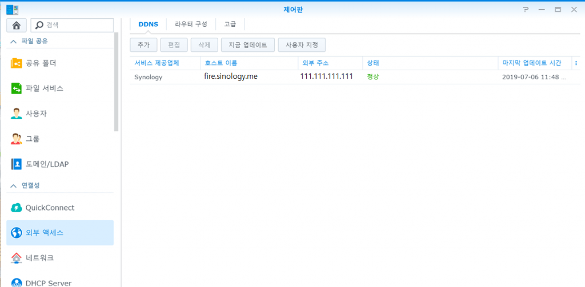The width and height of the screenshot is (585, 287).
Task: Click the 정상 status text
Action: [x=373, y=77]
